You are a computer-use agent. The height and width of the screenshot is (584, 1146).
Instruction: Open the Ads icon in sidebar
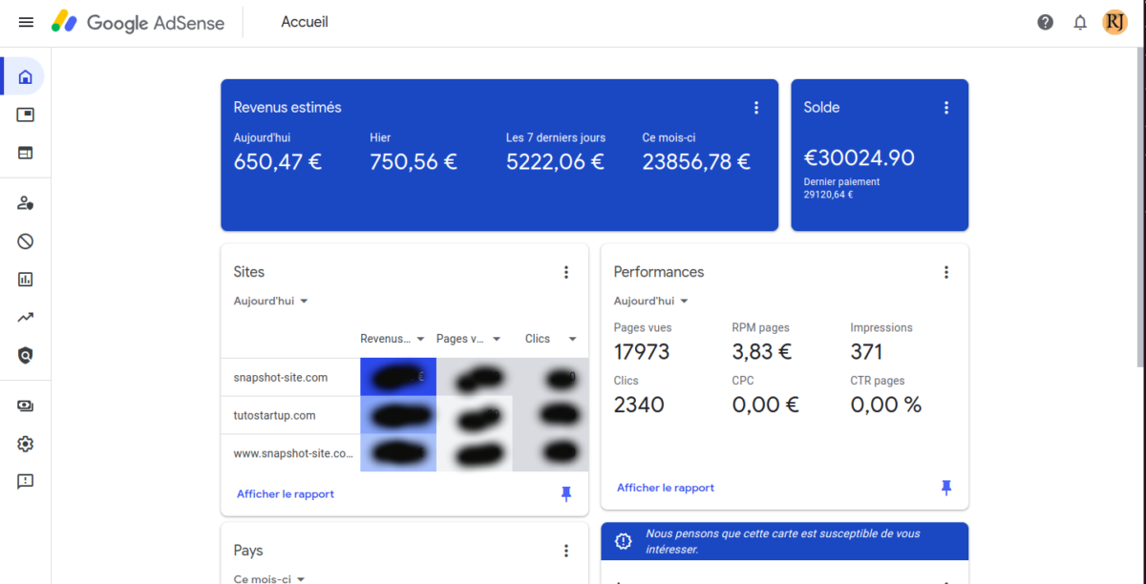tap(26, 115)
